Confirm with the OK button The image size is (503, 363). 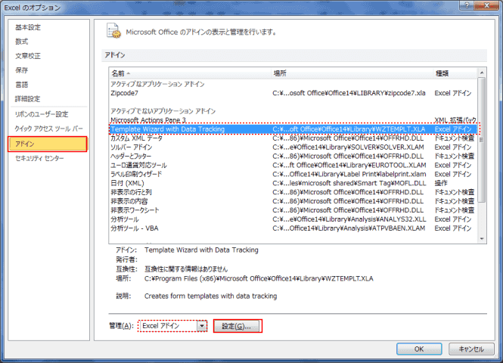[419, 349]
